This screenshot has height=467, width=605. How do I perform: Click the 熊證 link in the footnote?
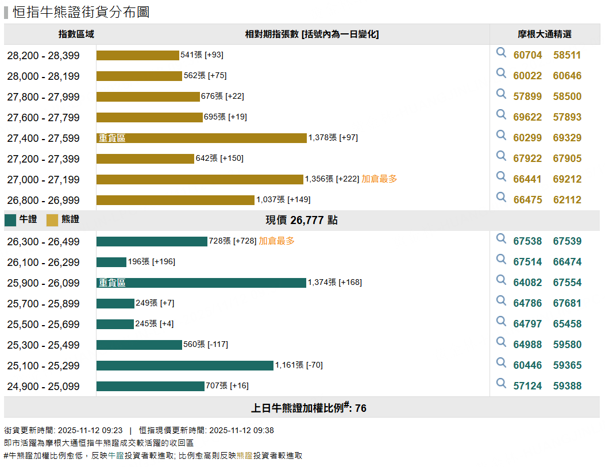tap(244, 456)
